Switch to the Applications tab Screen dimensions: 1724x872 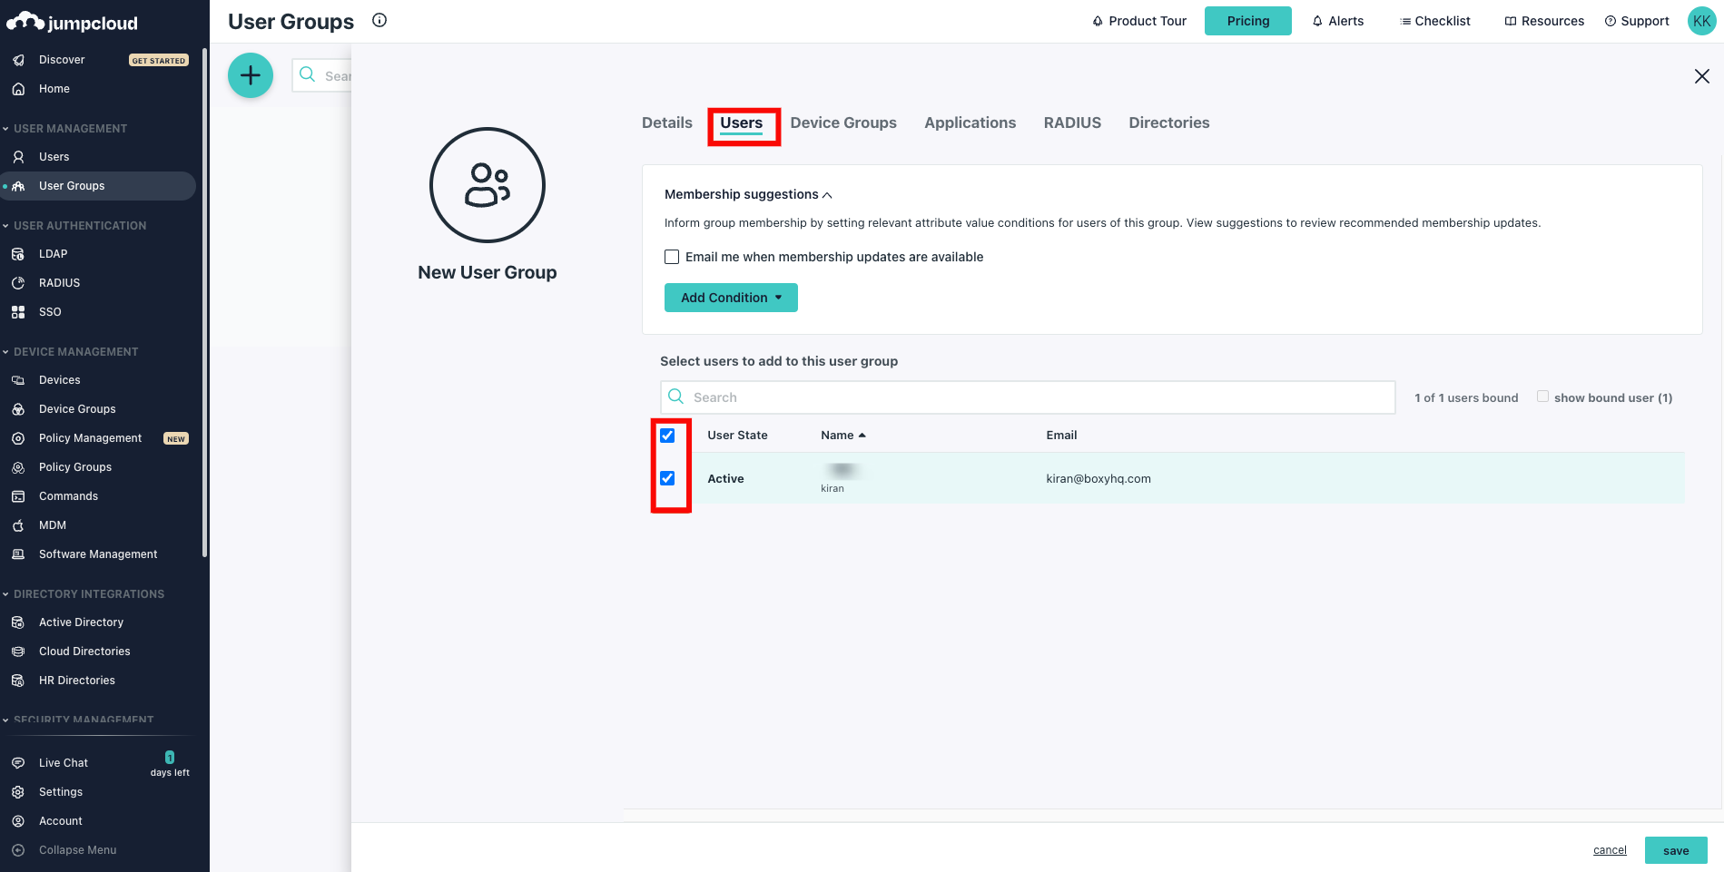(970, 122)
